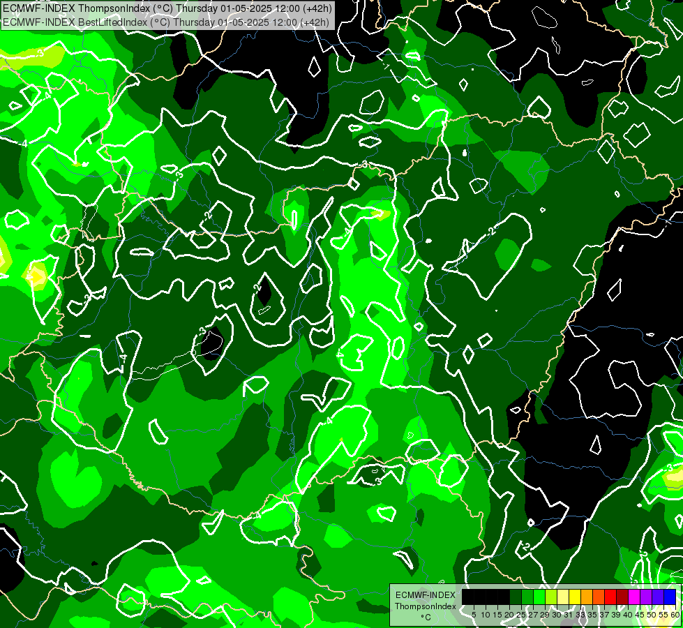The width and height of the screenshot is (683, 628).
Task: Click legend scale value "25"
Action: [521, 615]
